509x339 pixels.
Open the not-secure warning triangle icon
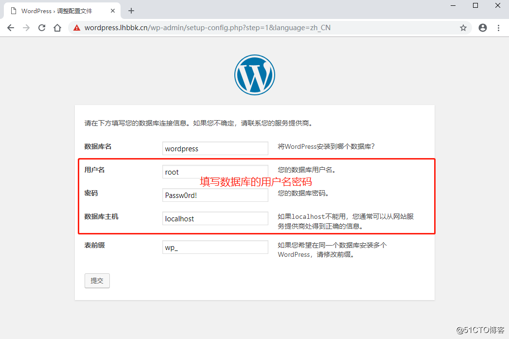coord(77,28)
